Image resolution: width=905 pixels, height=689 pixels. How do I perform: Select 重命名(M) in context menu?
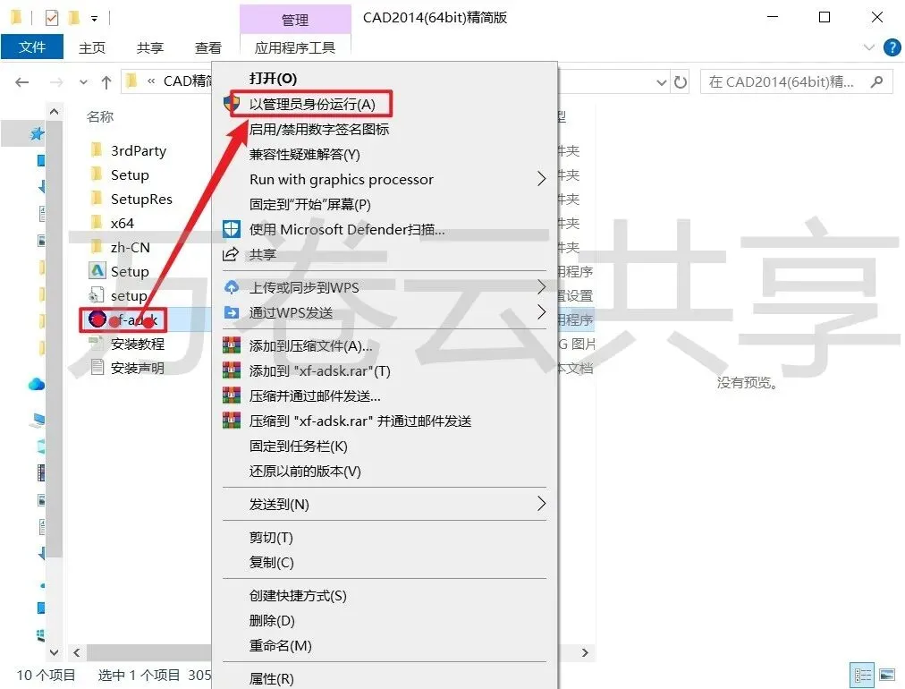point(280,645)
